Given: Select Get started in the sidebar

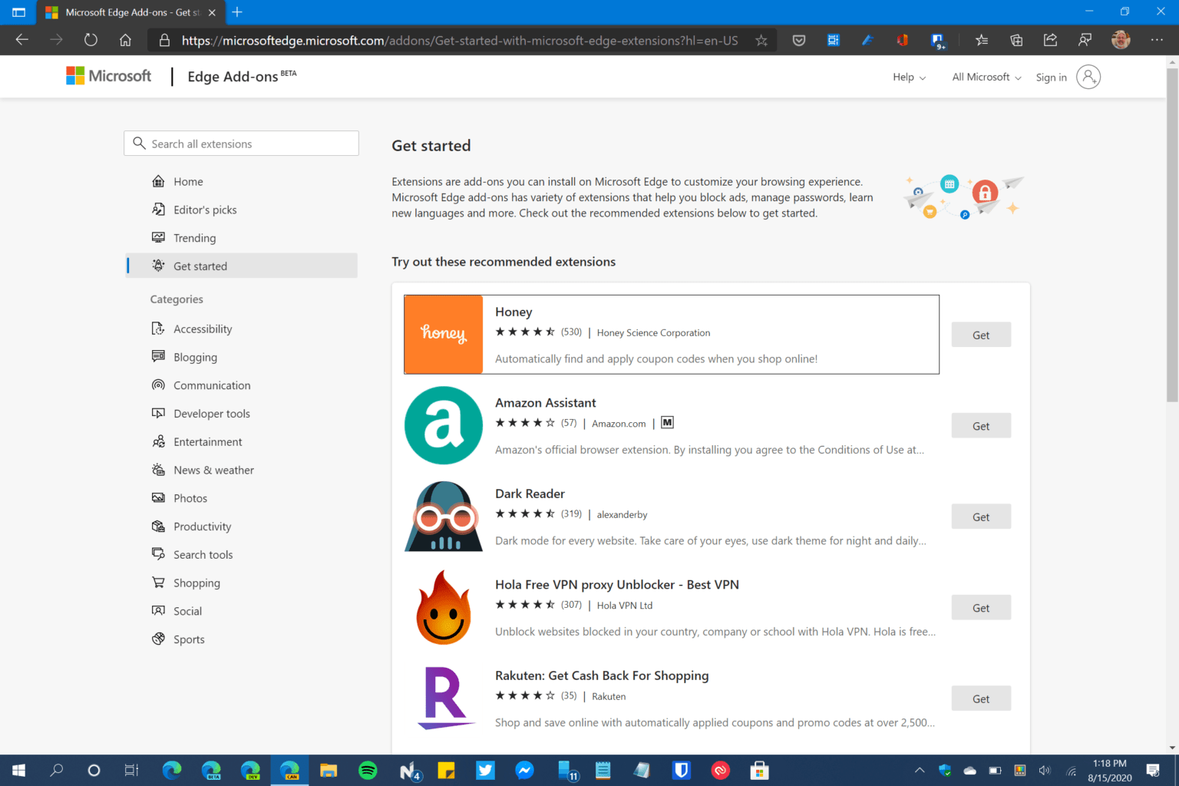Looking at the screenshot, I should [x=200, y=266].
